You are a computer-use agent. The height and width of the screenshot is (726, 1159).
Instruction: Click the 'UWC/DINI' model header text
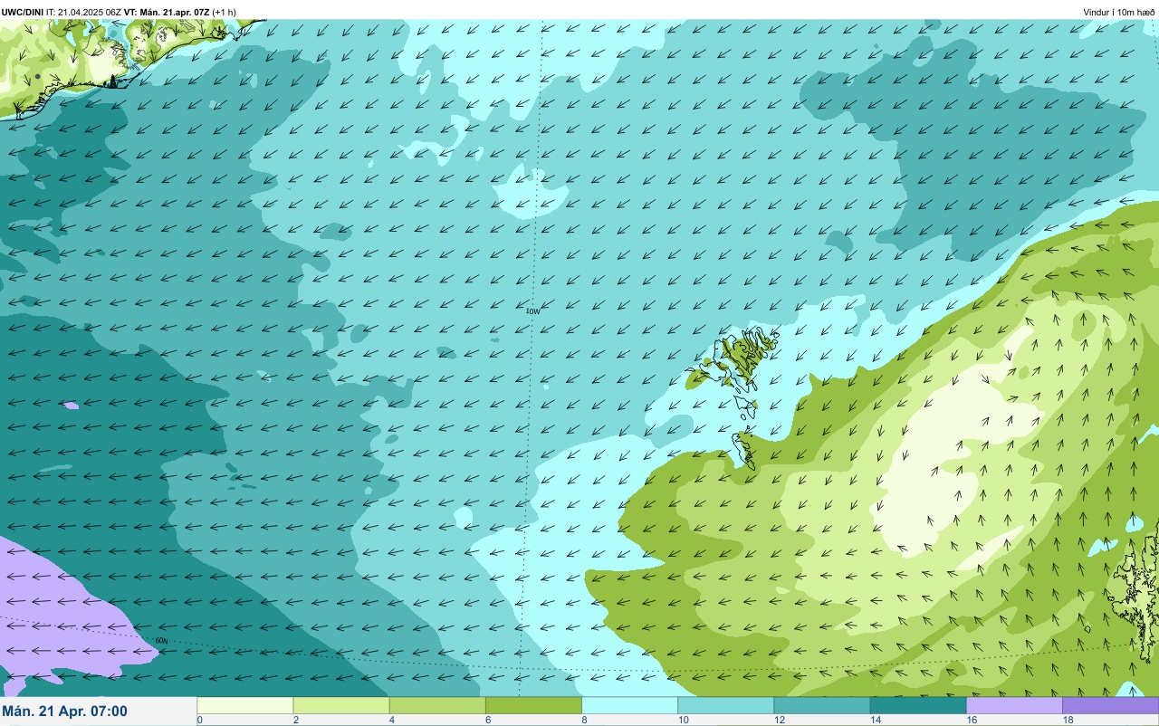[x=23, y=12]
